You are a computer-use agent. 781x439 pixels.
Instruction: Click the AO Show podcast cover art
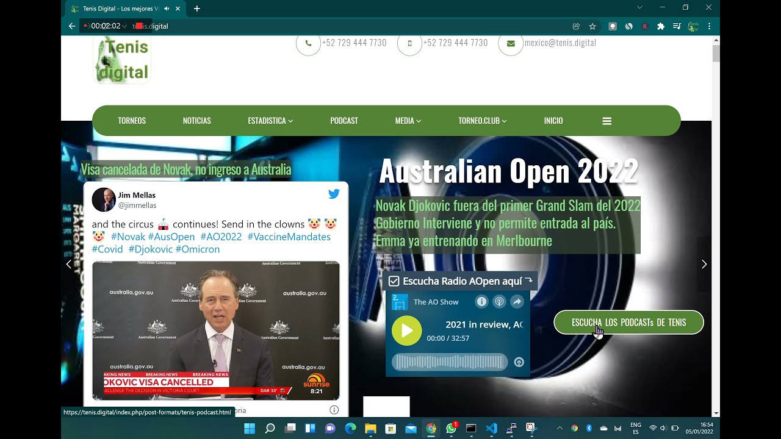pos(400,302)
